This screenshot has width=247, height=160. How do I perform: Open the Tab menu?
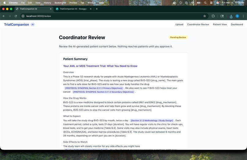(x=82, y=3)
